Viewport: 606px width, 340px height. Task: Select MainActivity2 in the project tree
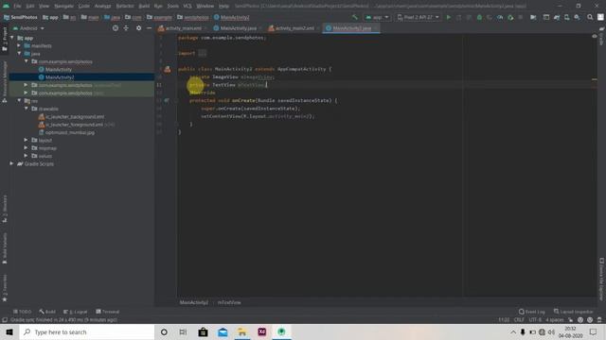(x=60, y=77)
